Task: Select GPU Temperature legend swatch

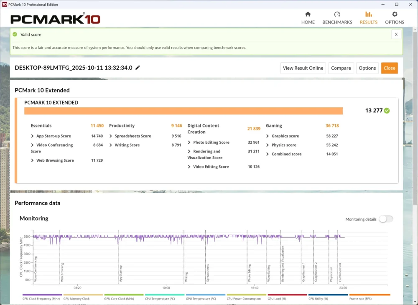Action: pos(205,295)
